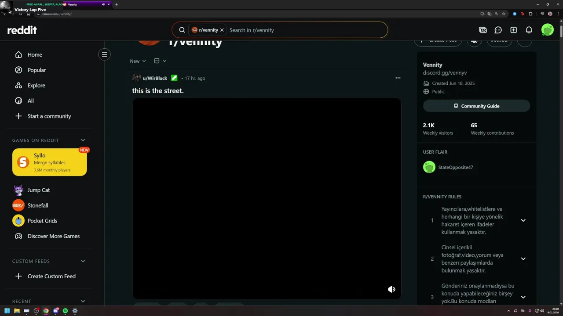Viewport: 563px width, 316px height.
Task: Open the Reddit Ads icon
Action: coord(483,30)
